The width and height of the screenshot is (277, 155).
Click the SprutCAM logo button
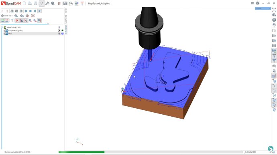click(11, 3)
